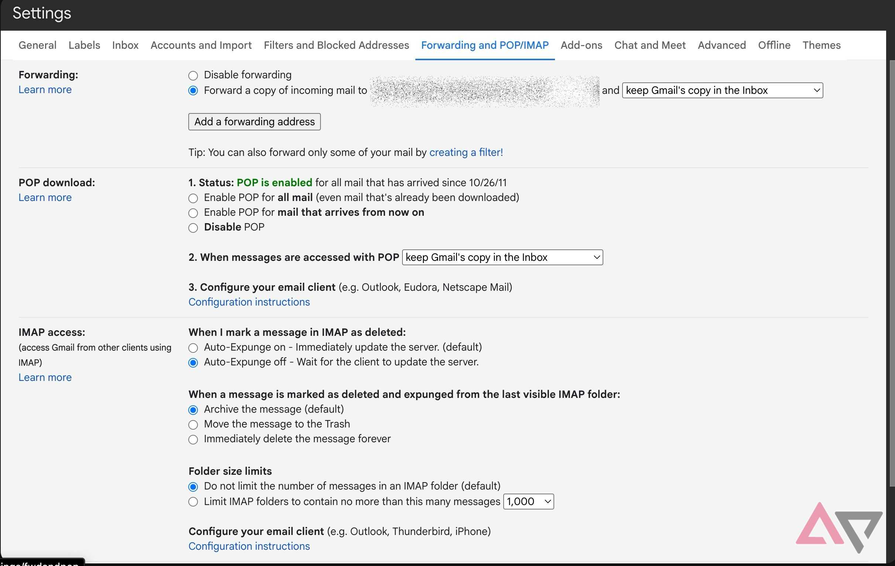Open forwarding action dropdown next to 'and'
This screenshot has height=566, width=895.
coord(723,91)
